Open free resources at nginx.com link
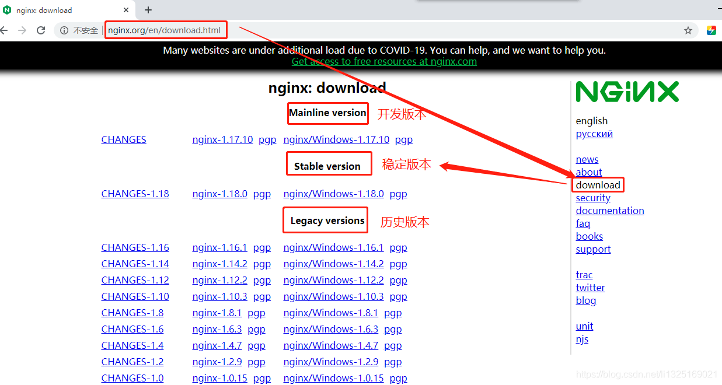This screenshot has height=385, width=722. pyautogui.click(x=384, y=61)
